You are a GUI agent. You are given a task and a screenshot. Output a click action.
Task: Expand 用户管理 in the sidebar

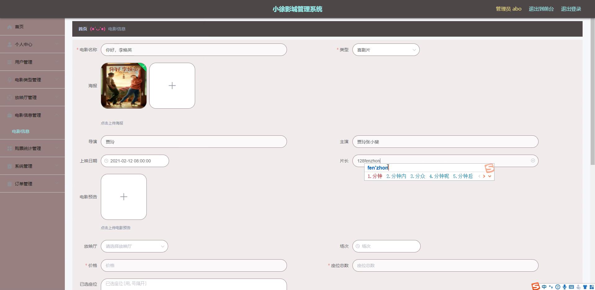point(32,62)
